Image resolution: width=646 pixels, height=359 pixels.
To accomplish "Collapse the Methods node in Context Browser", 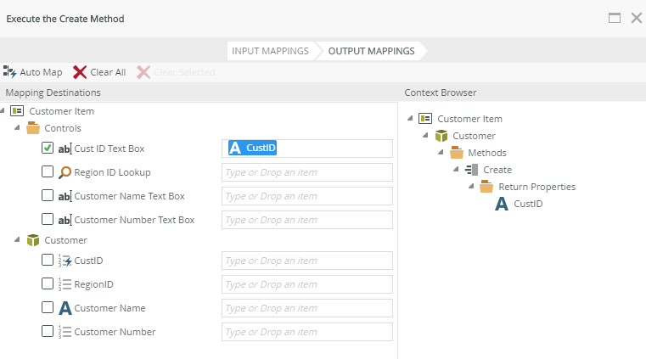I will [442, 153].
